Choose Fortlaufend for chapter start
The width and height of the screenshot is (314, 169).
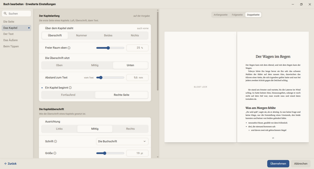(x=68, y=95)
